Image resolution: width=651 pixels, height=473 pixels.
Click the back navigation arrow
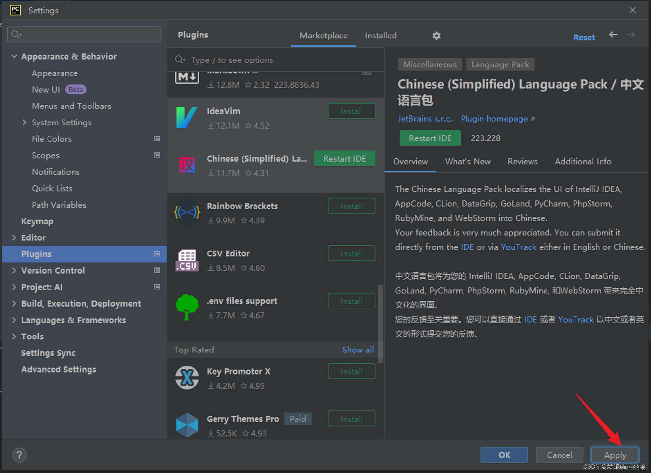(613, 35)
